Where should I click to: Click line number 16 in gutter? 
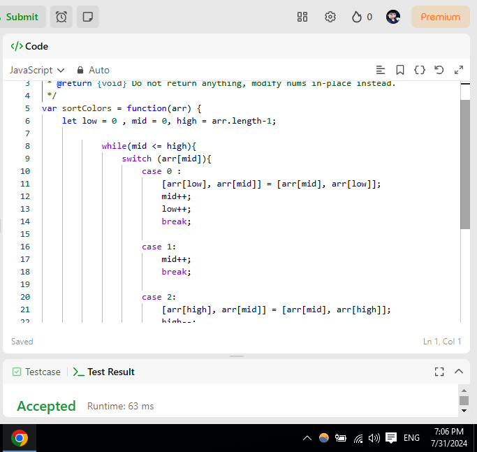(x=25, y=247)
